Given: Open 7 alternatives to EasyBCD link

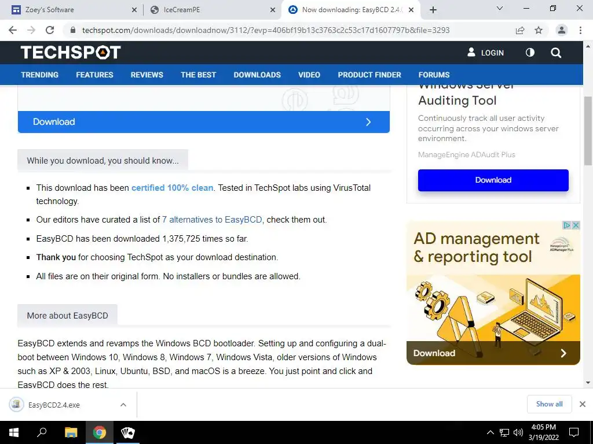Looking at the screenshot, I should [x=212, y=220].
